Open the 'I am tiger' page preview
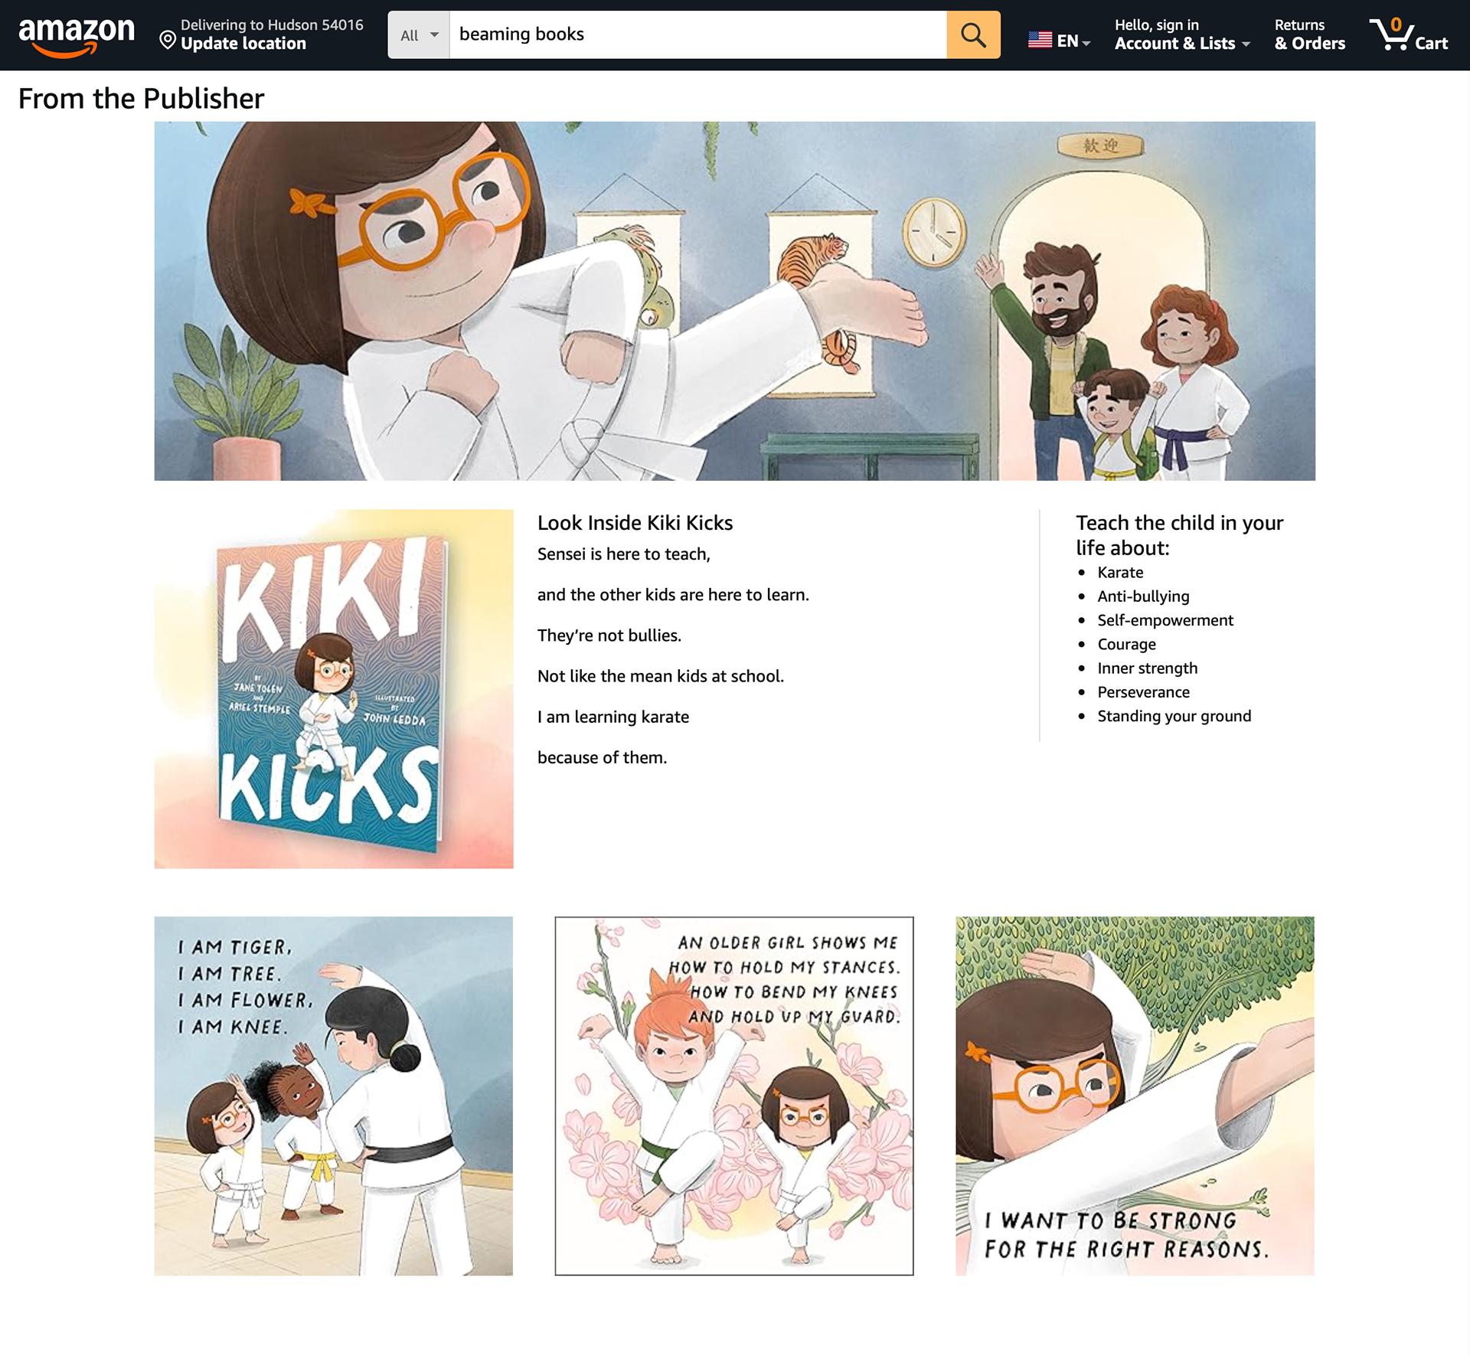Screen dimensions: 1470x1356 point(334,1096)
